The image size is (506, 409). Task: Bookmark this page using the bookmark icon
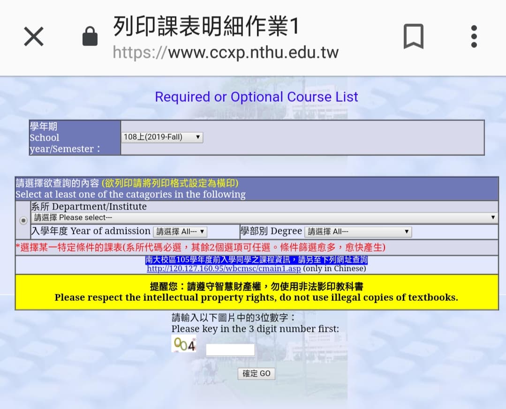414,36
